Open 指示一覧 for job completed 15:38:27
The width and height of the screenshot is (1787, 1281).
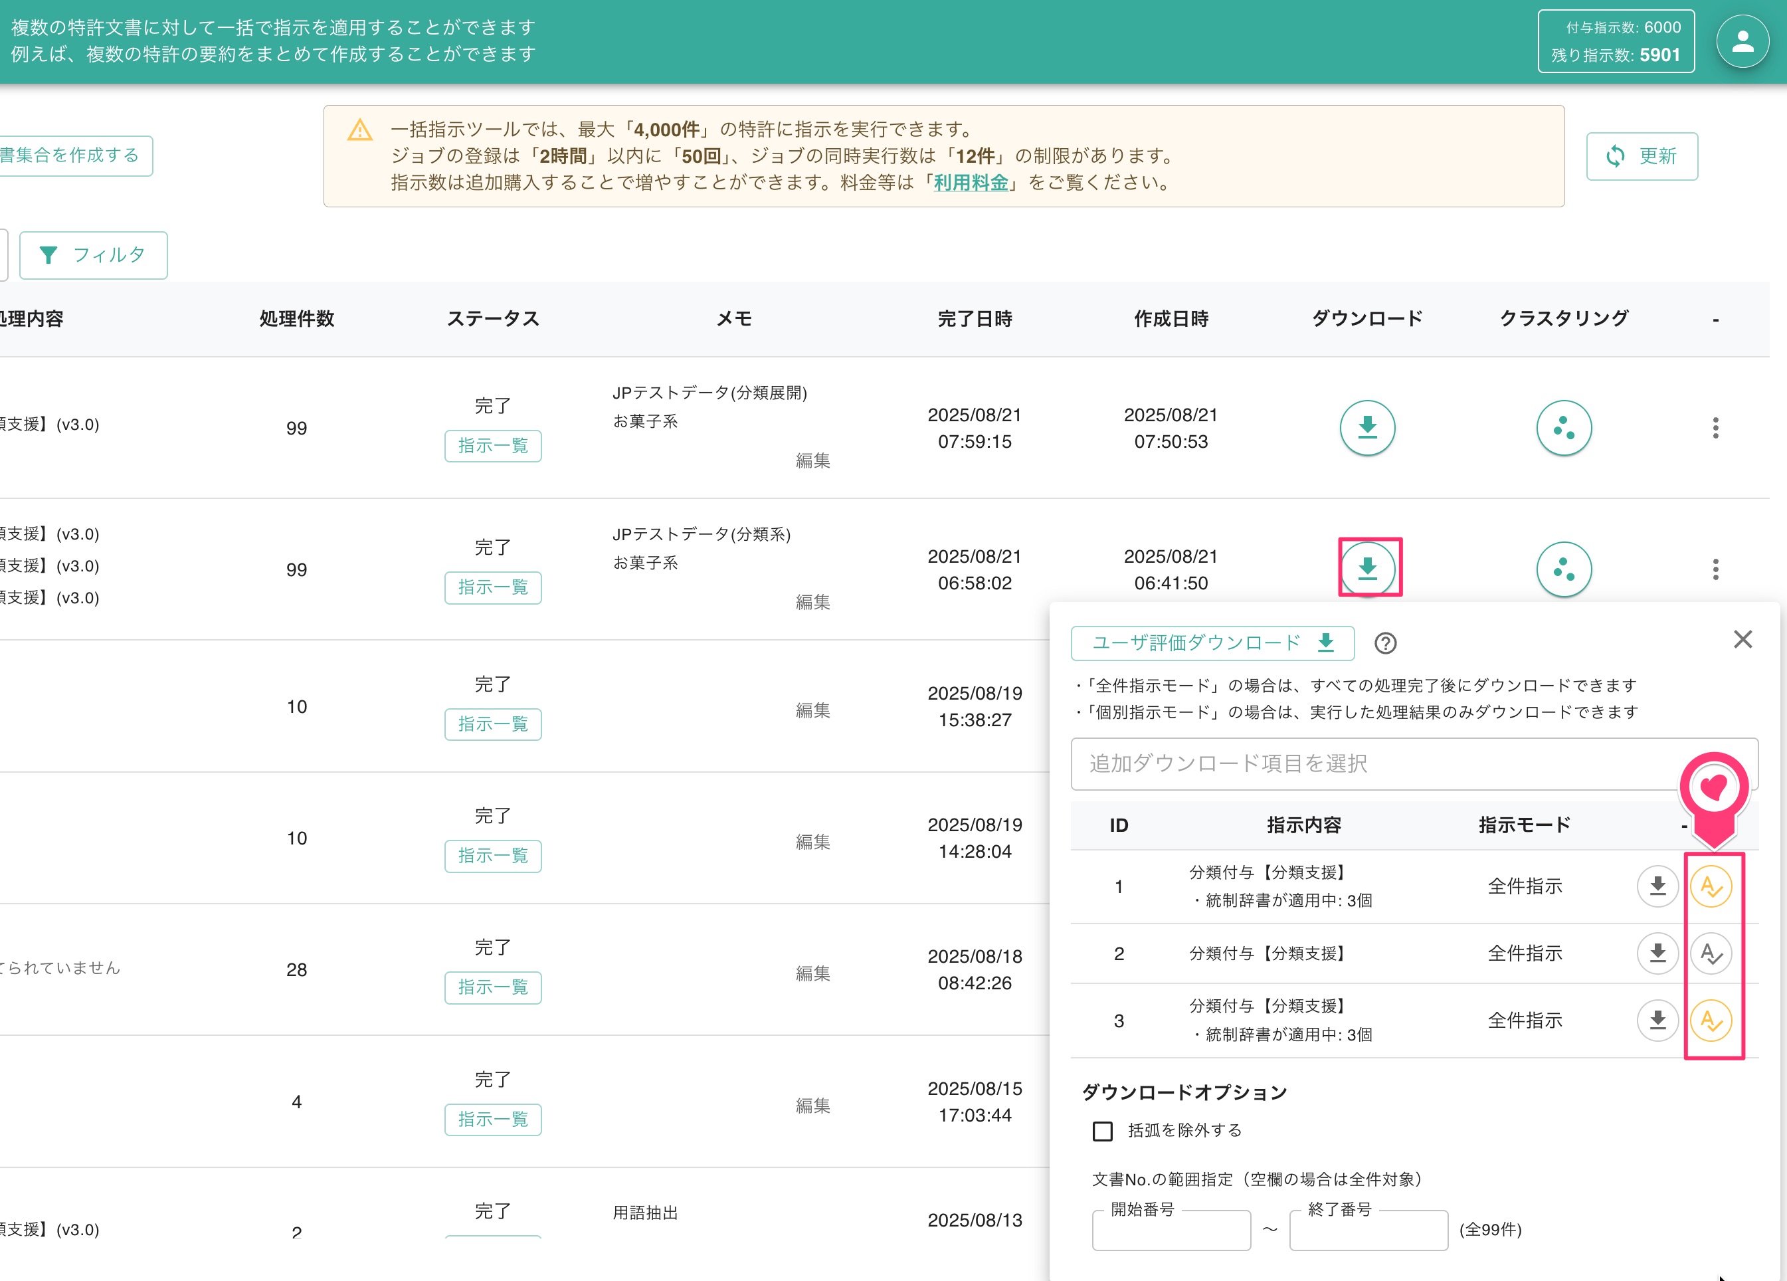tap(492, 724)
